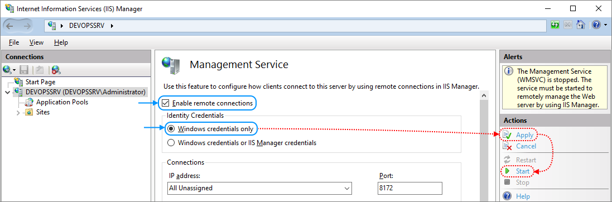Click the server icon in address bar
The width and height of the screenshot is (612, 202).
[x=52, y=26]
